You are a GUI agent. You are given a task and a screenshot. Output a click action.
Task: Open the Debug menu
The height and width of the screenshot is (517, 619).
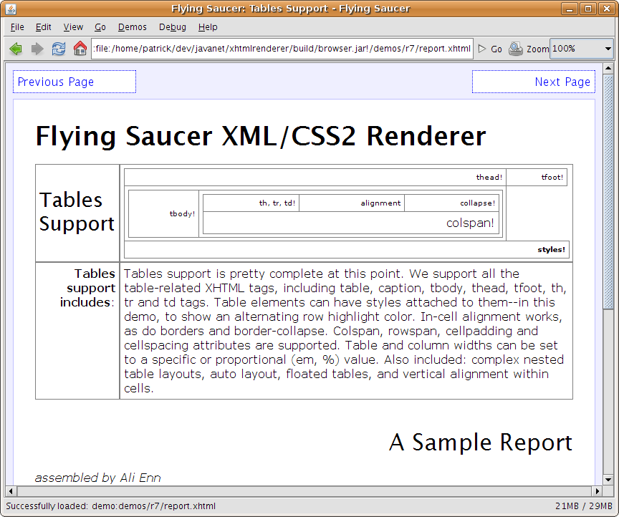(x=173, y=26)
